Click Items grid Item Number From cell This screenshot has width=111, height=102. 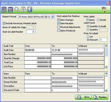tap(38, 78)
